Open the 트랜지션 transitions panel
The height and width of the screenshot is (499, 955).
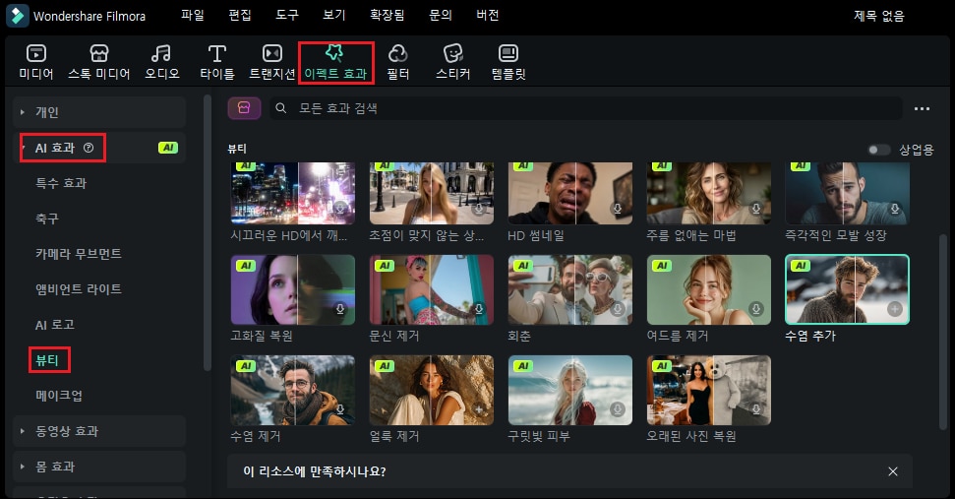tap(271, 62)
